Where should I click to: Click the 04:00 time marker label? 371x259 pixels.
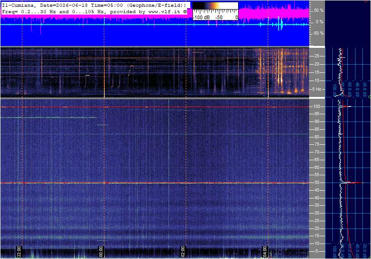[265, 252]
